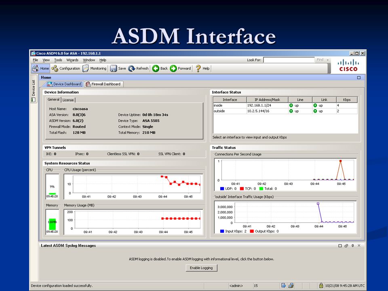Click the Line column header
This screenshot has width=388, height=291.
[x=300, y=100]
